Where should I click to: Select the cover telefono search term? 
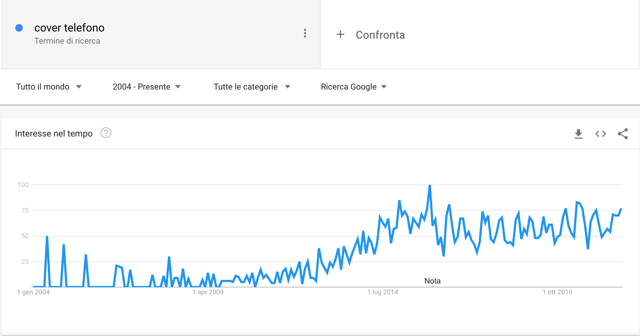(69, 28)
